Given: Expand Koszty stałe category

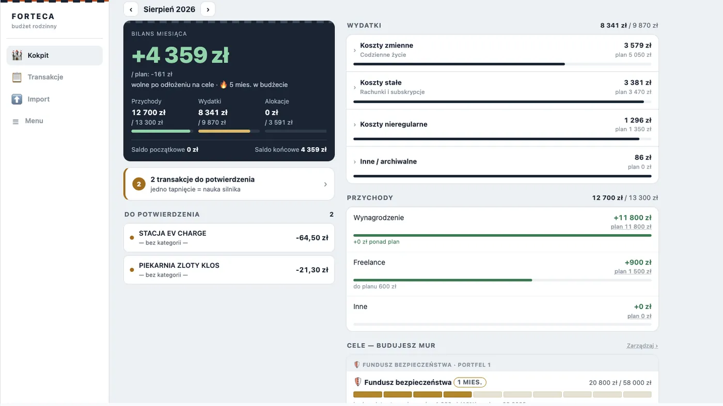Looking at the screenshot, I should tap(355, 87).
